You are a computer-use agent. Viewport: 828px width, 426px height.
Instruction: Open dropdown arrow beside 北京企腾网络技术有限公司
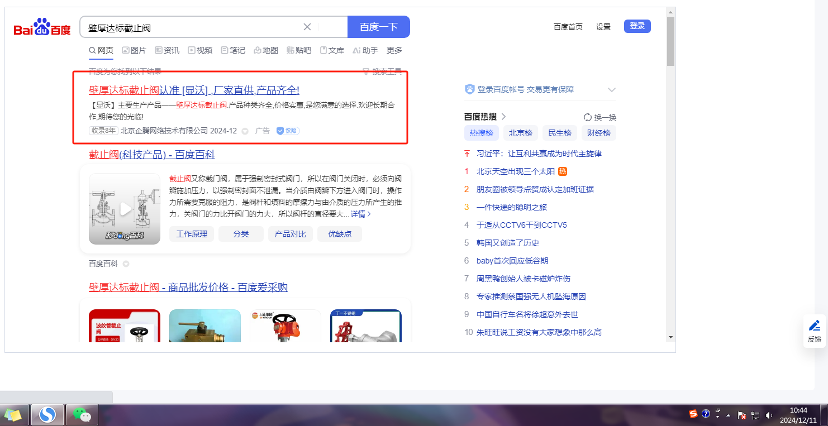tap(245, 131)
